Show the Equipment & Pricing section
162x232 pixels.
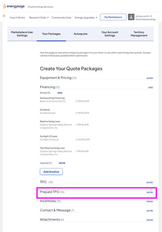pos(149,78)
